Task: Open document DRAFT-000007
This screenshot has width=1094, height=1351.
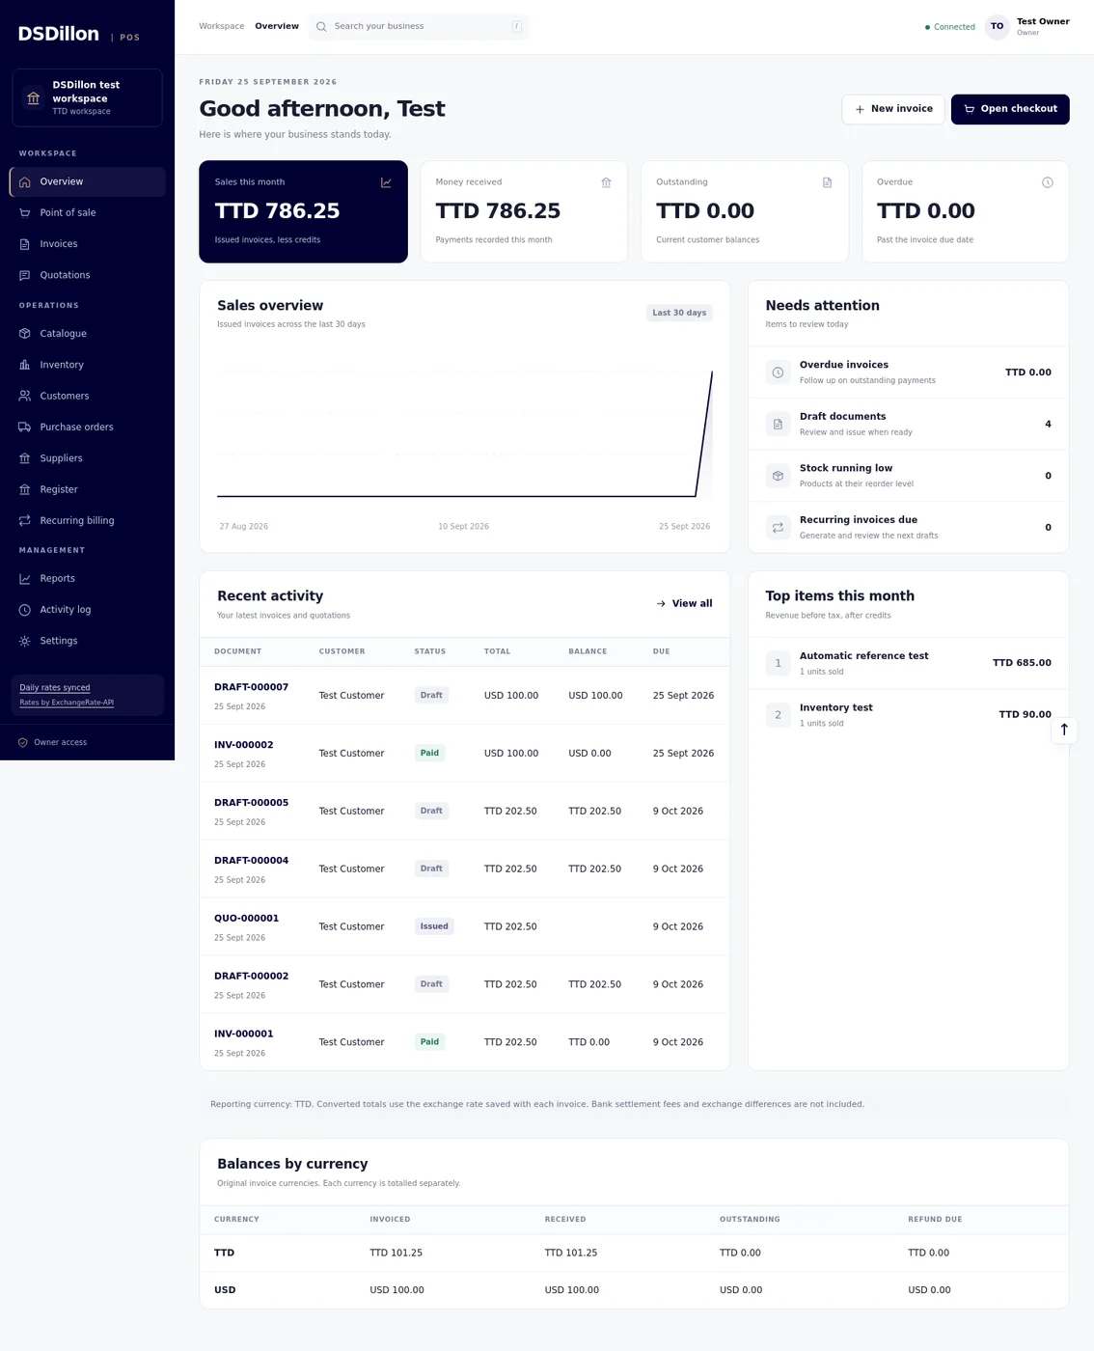Action: 251,687
